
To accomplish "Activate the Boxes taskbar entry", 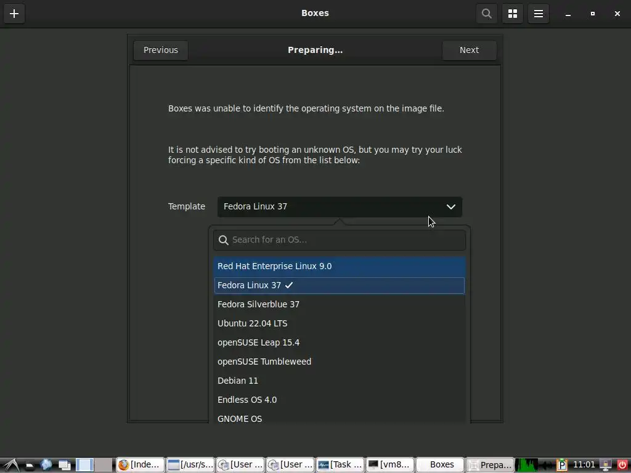I will tap(440, 466).
